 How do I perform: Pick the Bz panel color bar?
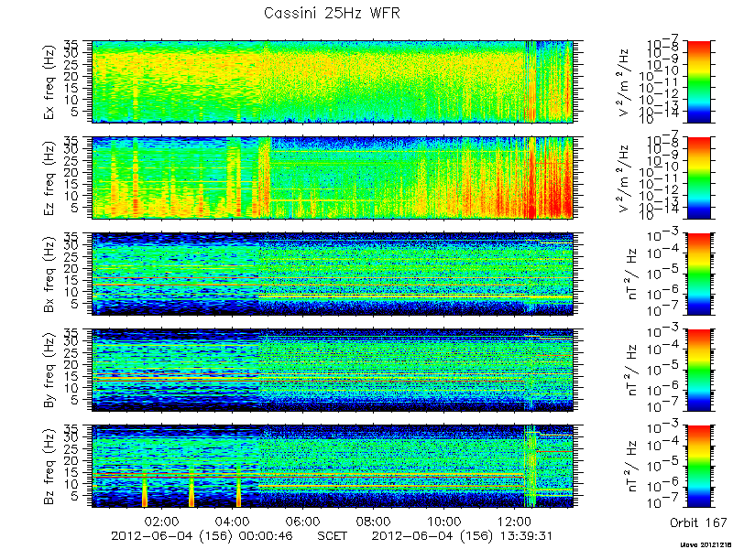pyautogui.click(x=698, y=466)
